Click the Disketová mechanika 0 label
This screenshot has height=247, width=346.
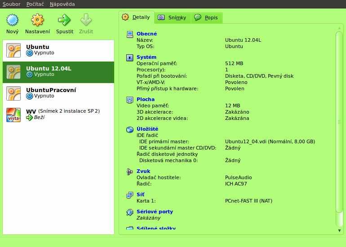pos(169,160)
